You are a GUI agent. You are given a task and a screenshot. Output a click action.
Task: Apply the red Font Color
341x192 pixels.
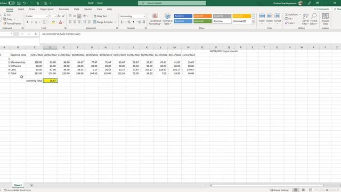point(60,22)
